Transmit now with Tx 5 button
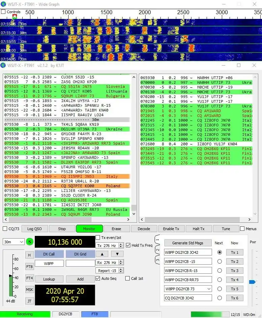The image size is (262, 318). pos(235,289)
